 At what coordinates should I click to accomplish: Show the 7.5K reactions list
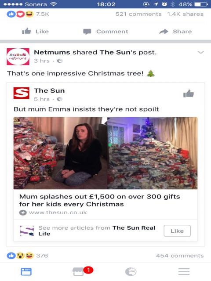coord(28,14)
